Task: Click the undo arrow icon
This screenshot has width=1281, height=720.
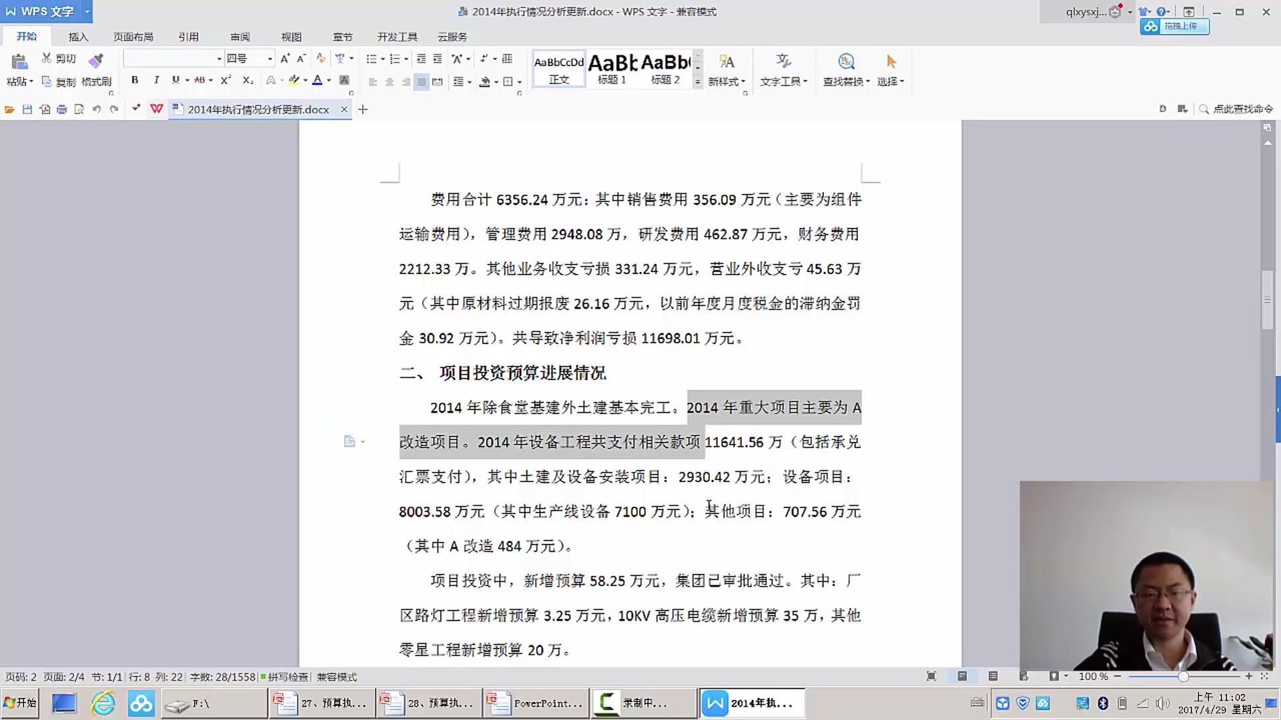Action: [97, 109]
